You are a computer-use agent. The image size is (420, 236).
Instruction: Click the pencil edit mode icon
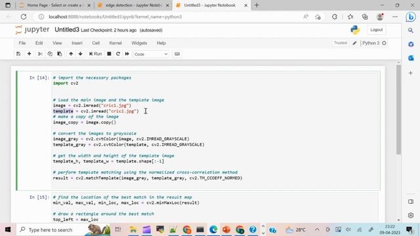coord(354,43)
